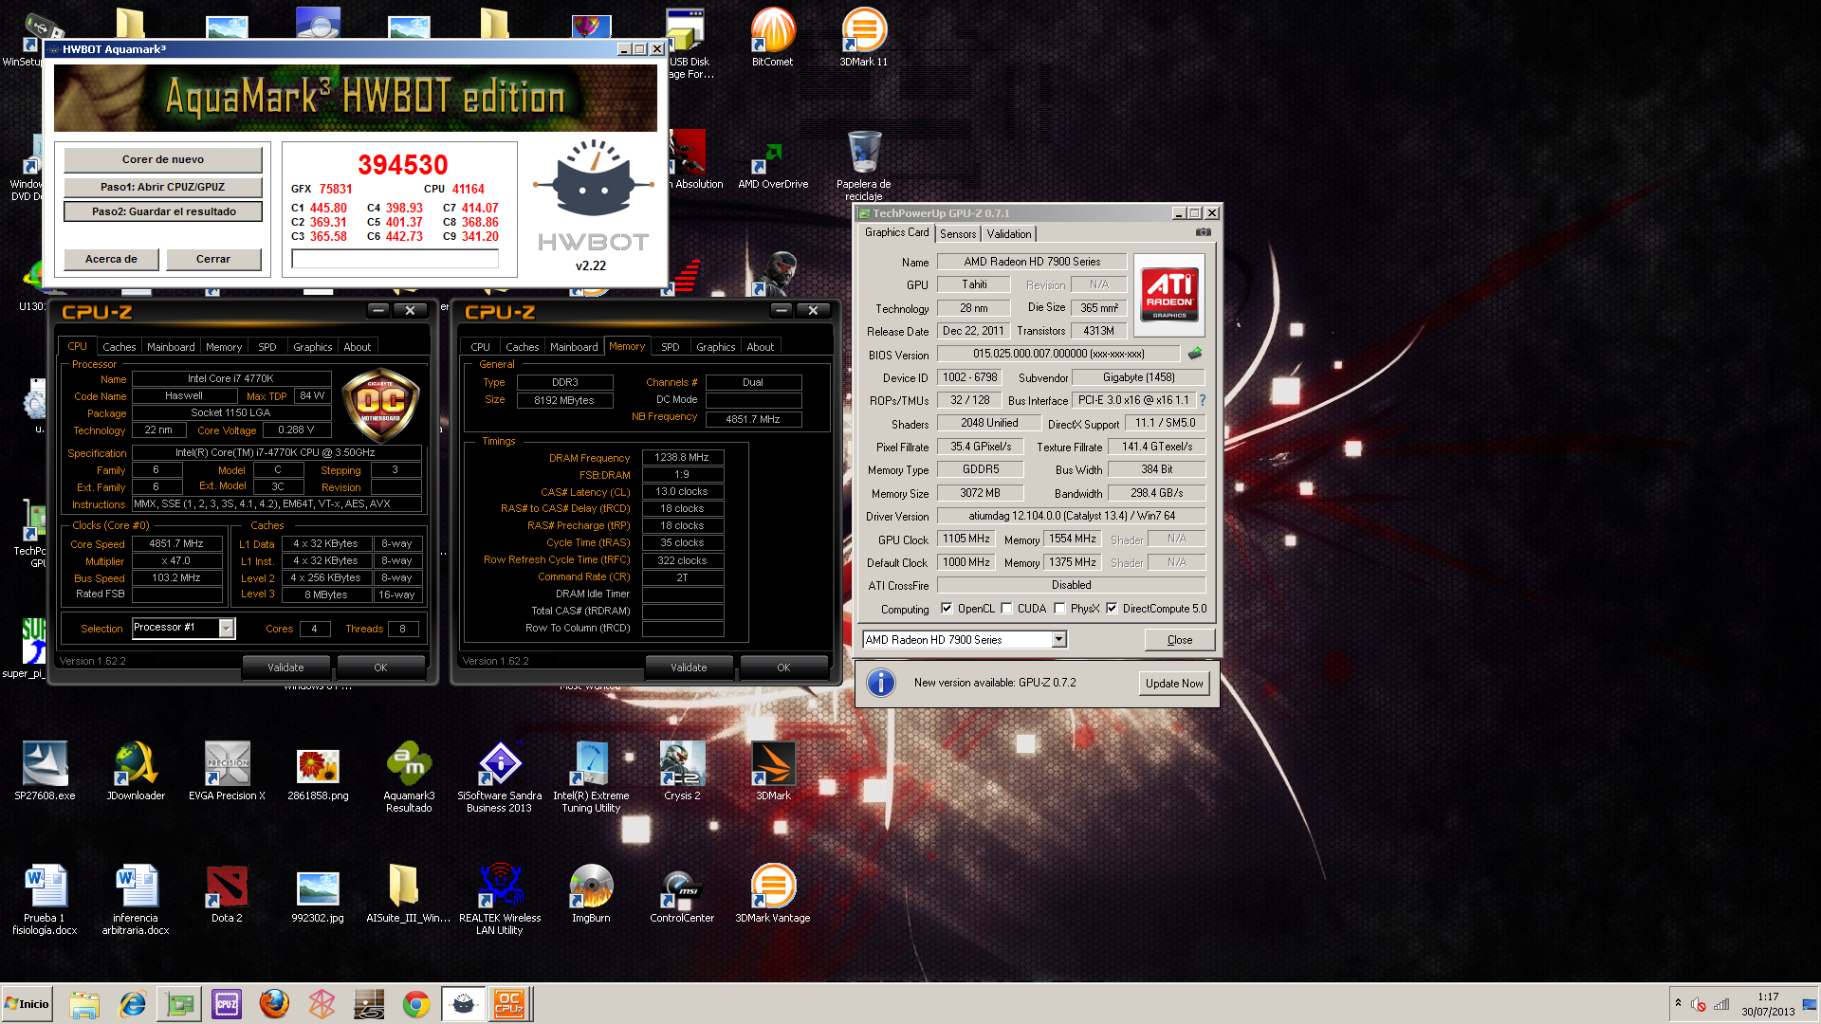The height and width of the screenshot is (1024, 1821).
Task: Open JDownloader desktop icon
Action: click(136, 771)
